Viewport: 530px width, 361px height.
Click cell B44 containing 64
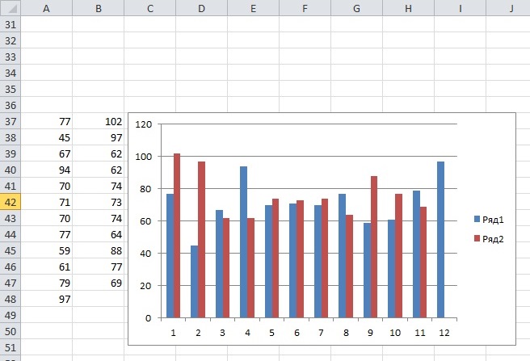[99, 234]
